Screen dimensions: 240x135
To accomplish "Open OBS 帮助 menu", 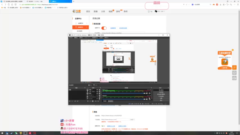I will click(106, 38).
